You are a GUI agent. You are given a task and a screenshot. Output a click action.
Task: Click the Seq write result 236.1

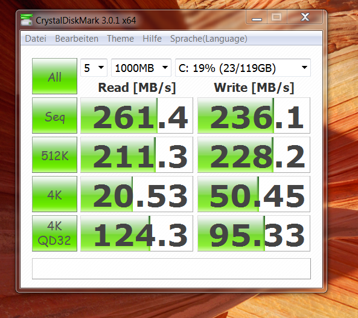click(x=254, y=115)
